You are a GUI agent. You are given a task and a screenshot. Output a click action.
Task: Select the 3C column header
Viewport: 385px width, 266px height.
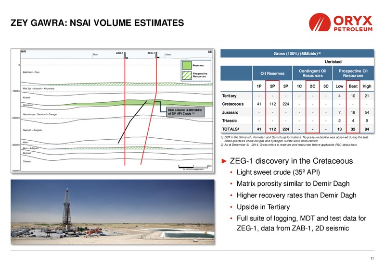click(326, 86)
